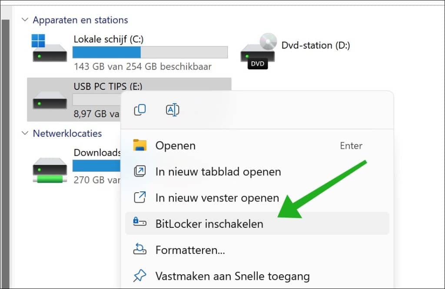Click the yellow folder icon beside Openen
The image size is (445, 289).
[140, 145]
